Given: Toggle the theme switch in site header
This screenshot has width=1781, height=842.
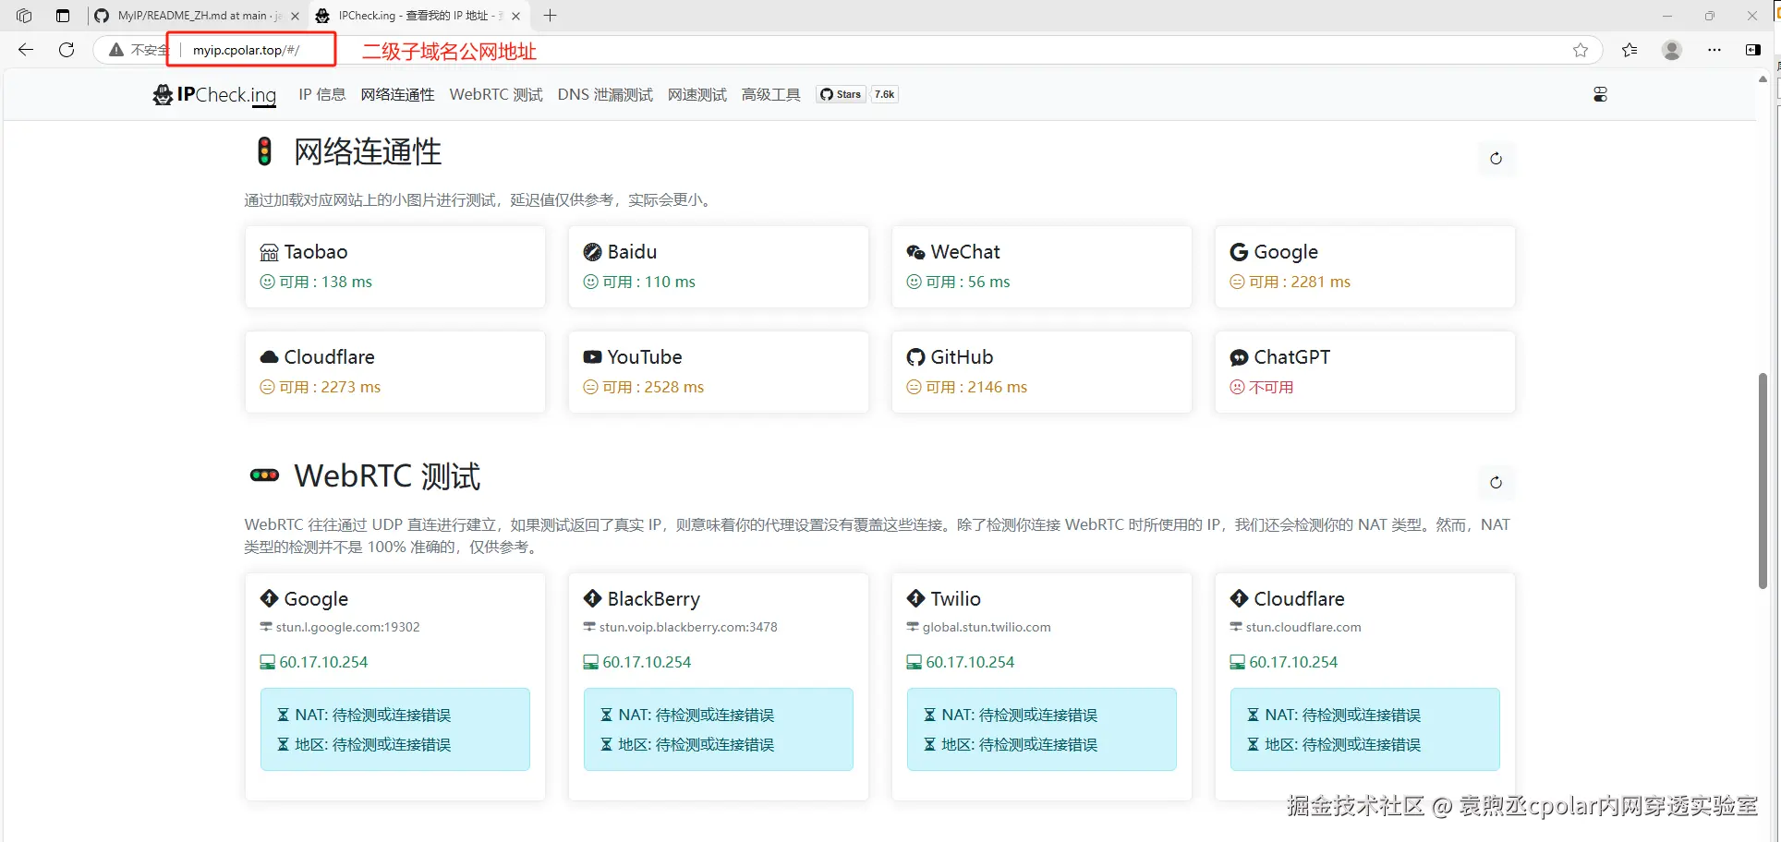Looking at the screenshot, I should (x=1600, y=94).
